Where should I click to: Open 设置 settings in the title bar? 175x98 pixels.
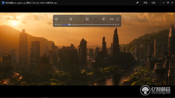point(153,3)
